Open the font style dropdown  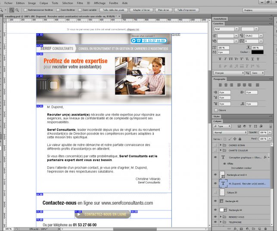[256, 29]
